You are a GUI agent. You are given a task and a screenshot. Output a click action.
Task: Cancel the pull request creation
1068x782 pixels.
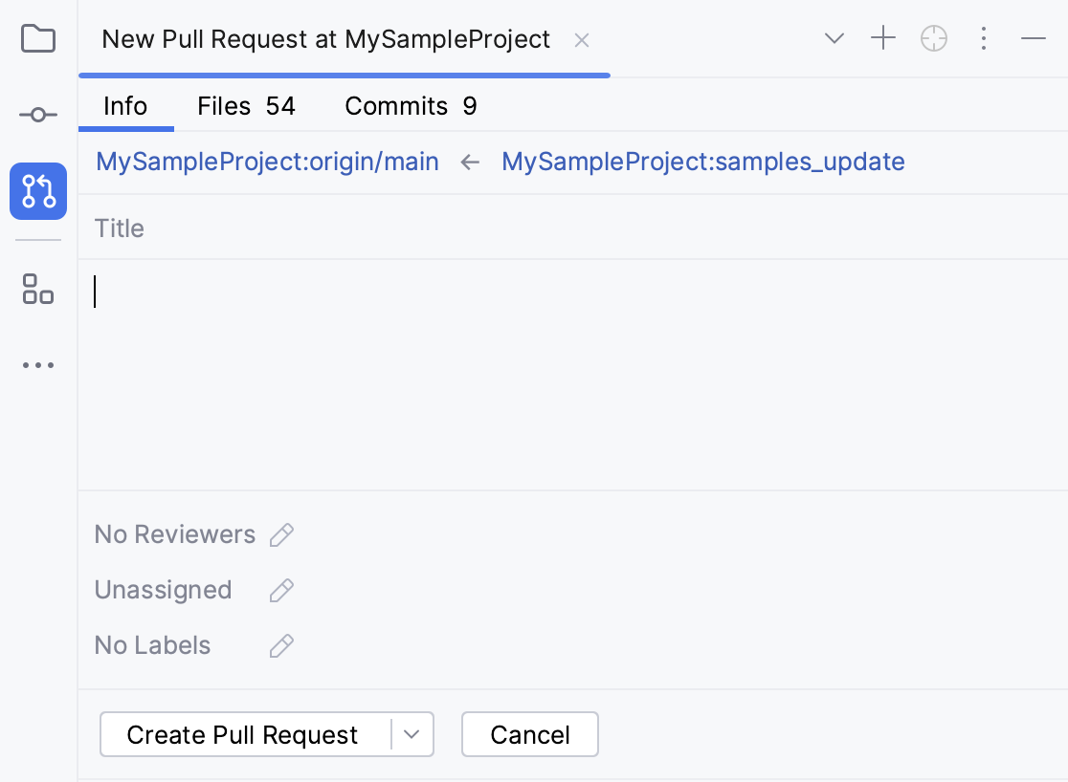529,734
